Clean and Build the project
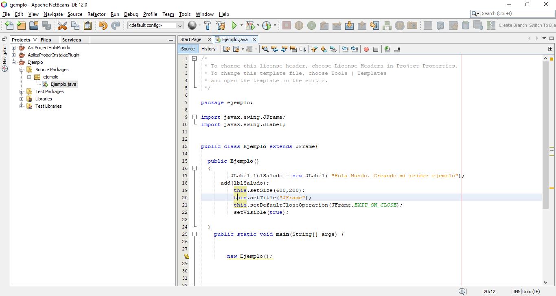This screenshot has height=296, width=556. (x=220, y=25)
